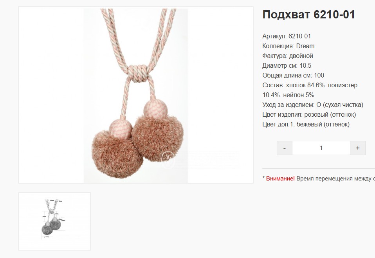
Task: Click the lower left fluffy pompom in photo
Action: [x=117, y=154]
